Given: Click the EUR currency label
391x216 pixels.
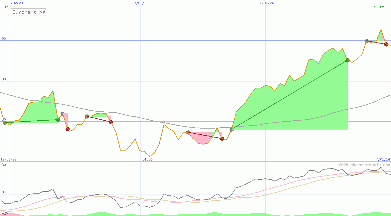Looking at the screenshot, I should 4,7.
